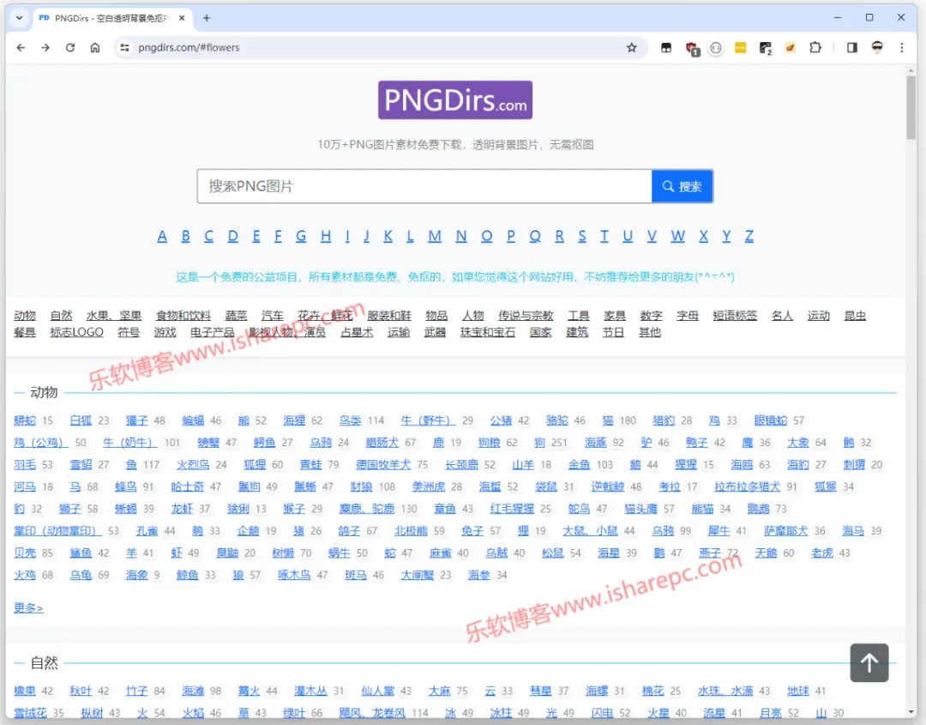View site information icon in address bar
The height and width of the screenshot is (725, 926).
pos(124,47)
